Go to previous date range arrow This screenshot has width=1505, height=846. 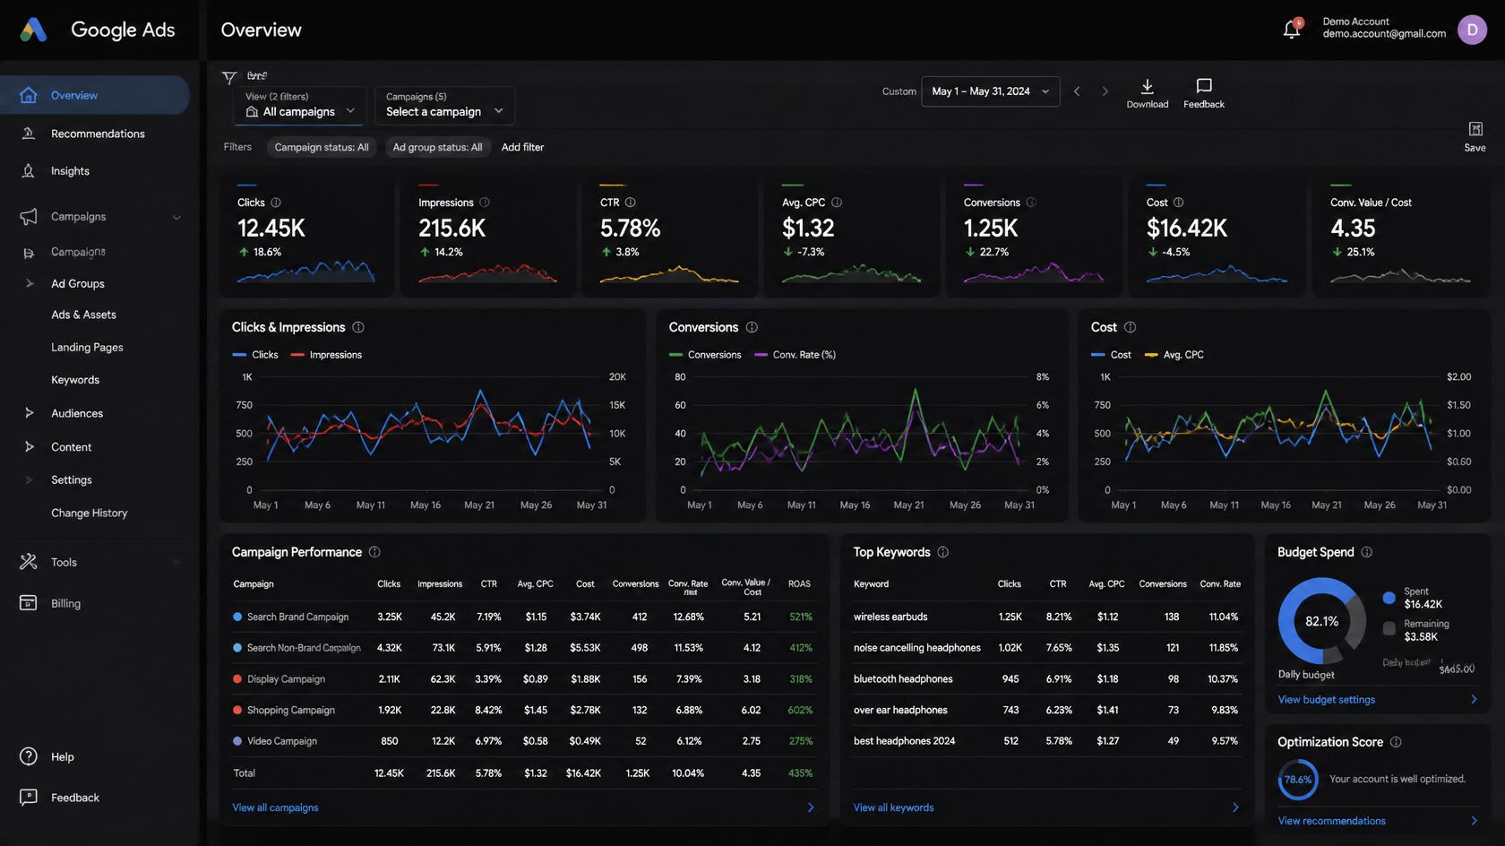[x=1077, y=91]
